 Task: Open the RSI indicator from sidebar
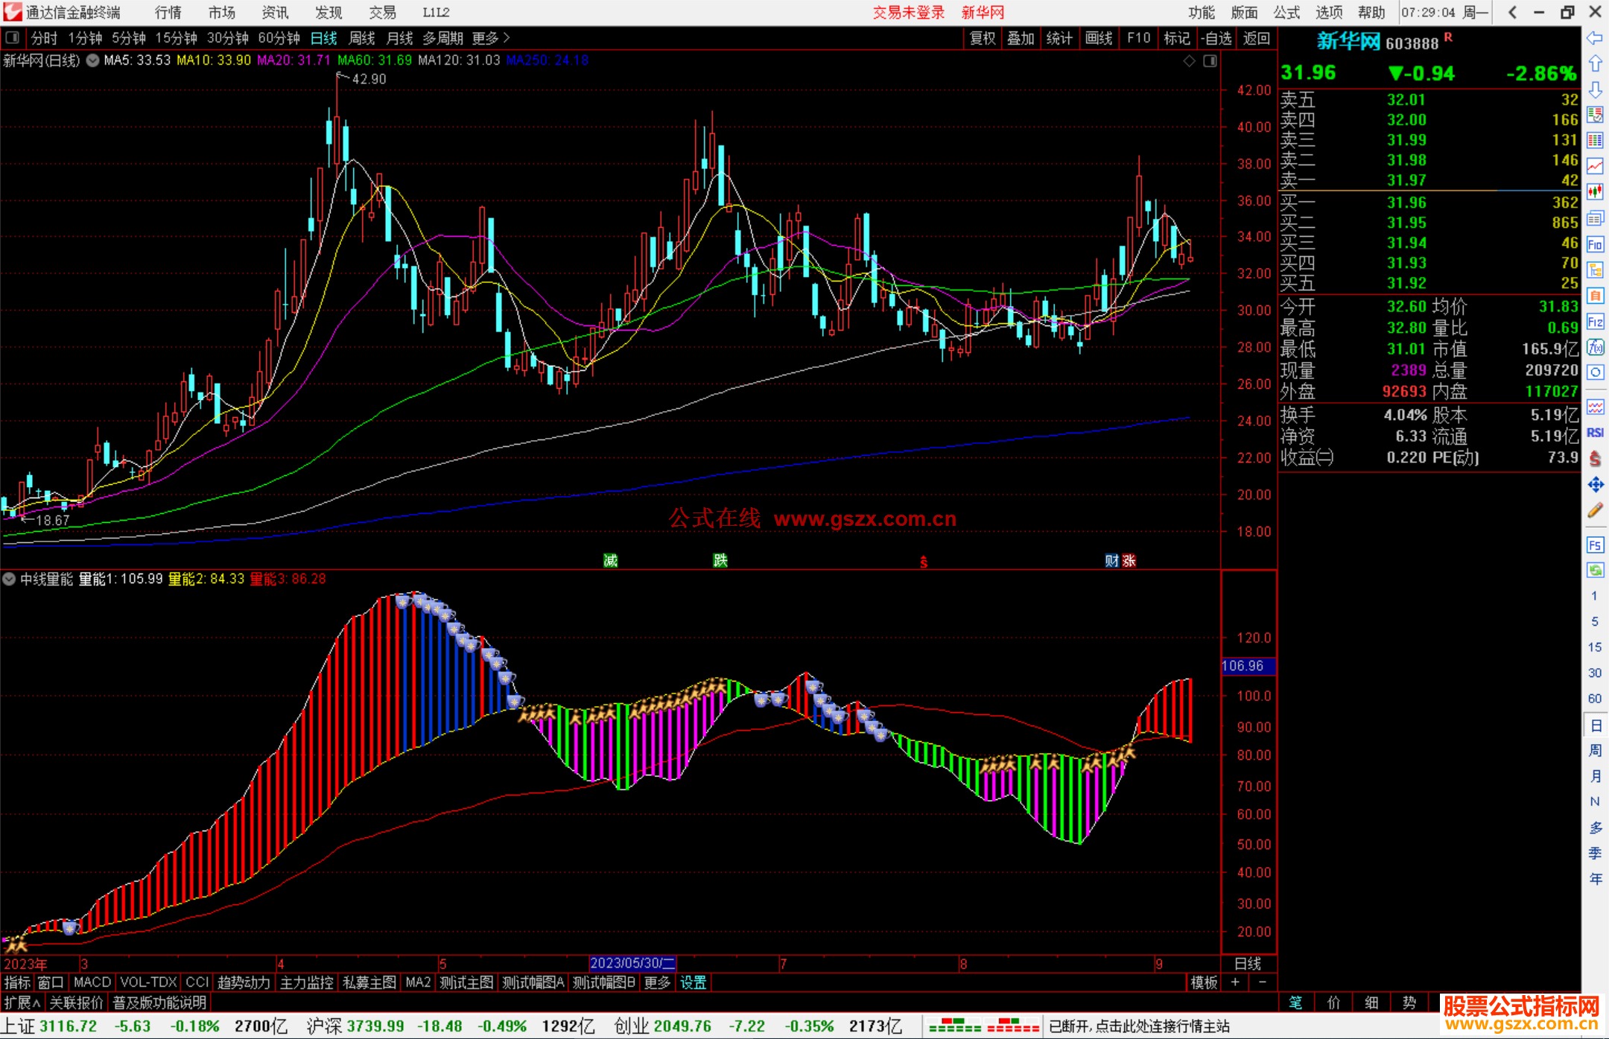click(1595, 433)
